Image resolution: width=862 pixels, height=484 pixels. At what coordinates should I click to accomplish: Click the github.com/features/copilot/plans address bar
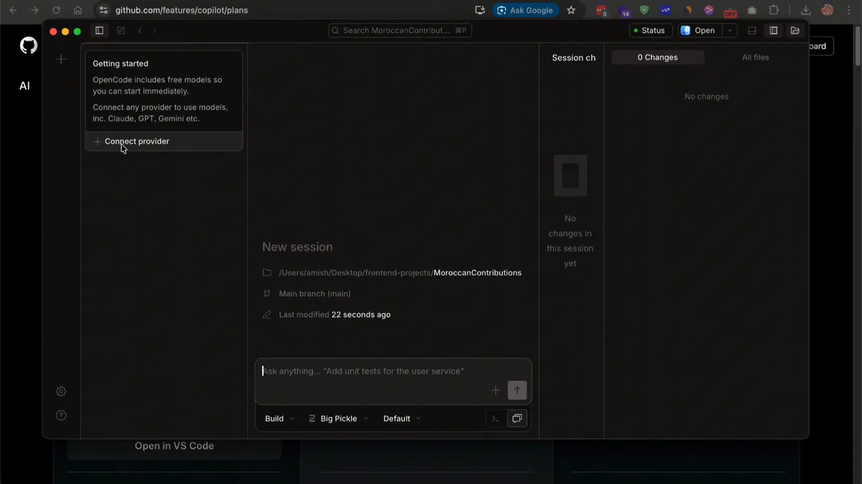pyautogui.click(x=182, y=10)
